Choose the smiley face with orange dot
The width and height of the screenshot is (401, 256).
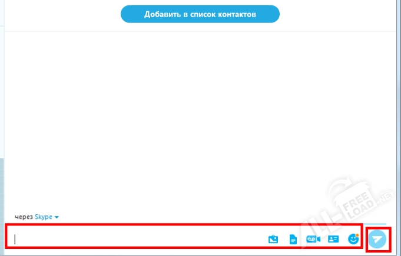pyautogui.click(x=353, y=238)
